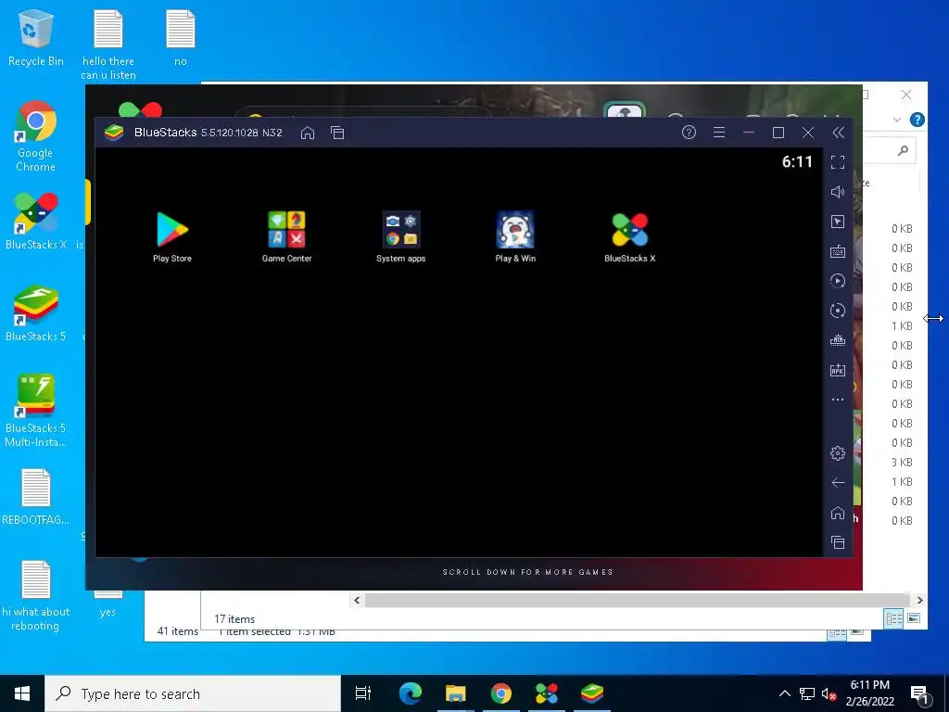The width and height of the screenshot is (949, 712).
Task: Click the '3 KB' size entry
Action: tap(901, 462)
